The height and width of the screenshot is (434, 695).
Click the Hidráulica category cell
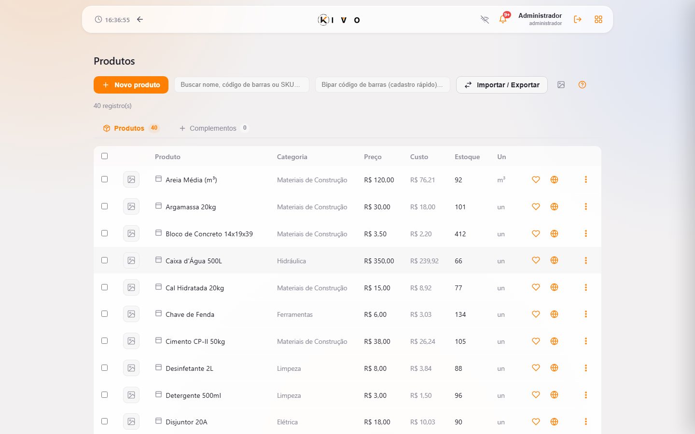coord(292,261)
